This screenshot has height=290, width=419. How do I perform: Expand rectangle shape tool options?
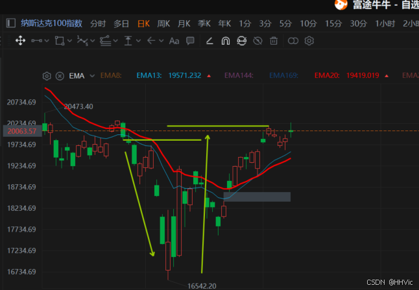tap(70, 41)
